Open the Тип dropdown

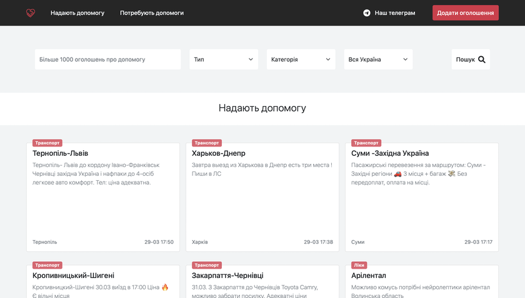[x=224, y=60]
